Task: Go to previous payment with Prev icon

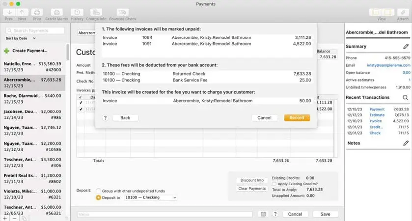Action: pos(9,12)
